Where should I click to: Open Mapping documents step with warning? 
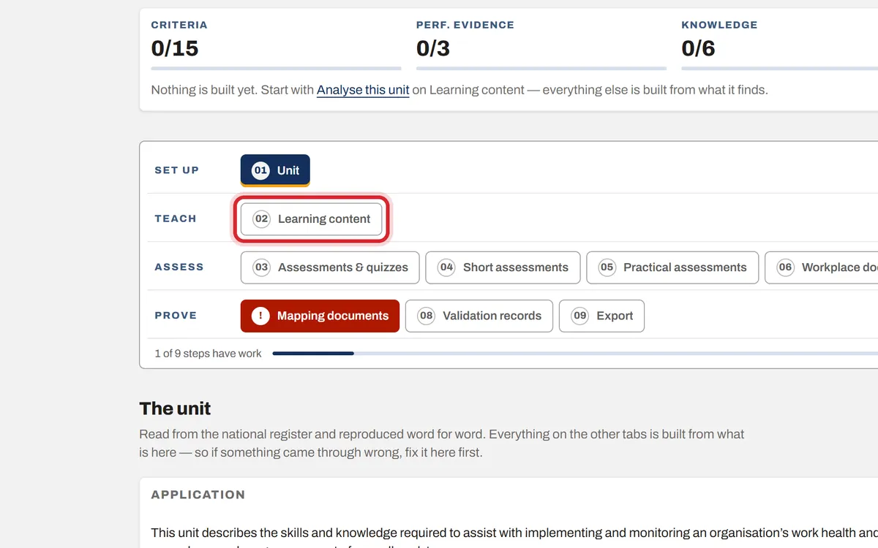coord(320,316)
